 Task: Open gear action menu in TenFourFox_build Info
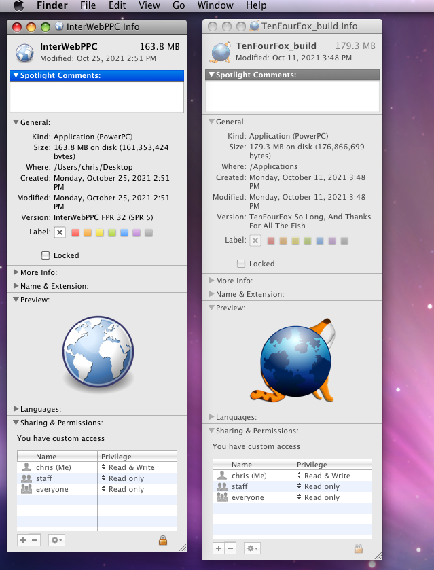252,548
